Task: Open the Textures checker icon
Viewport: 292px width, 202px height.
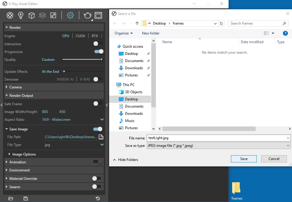Action: pos(53,15)
